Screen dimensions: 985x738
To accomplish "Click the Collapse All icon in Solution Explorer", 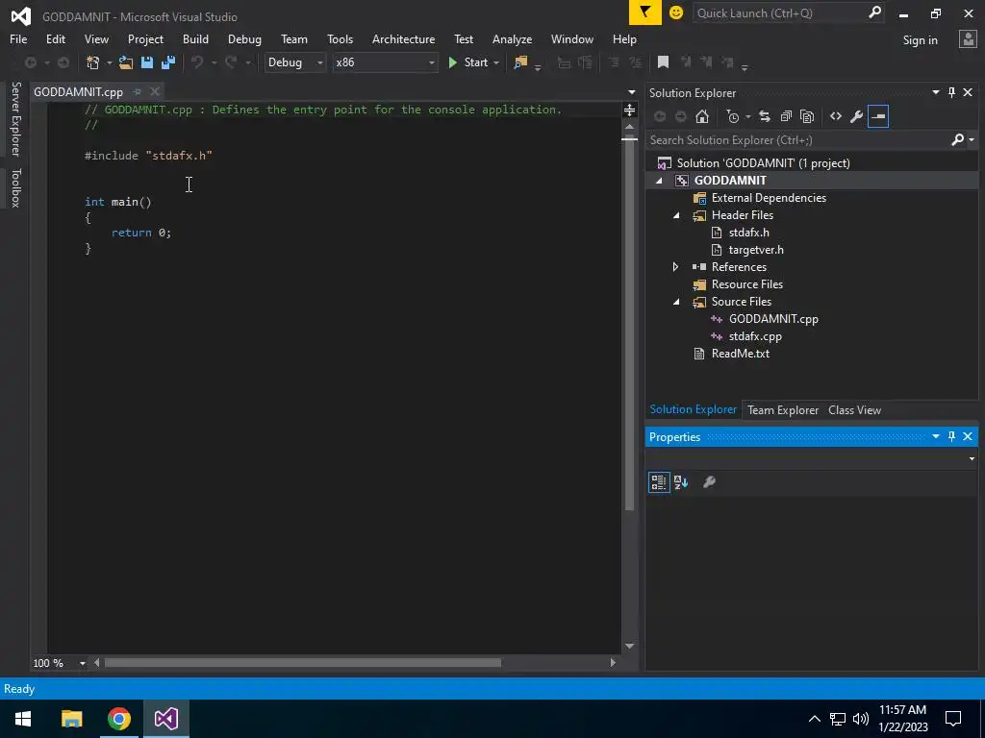I will click(786, 116).
